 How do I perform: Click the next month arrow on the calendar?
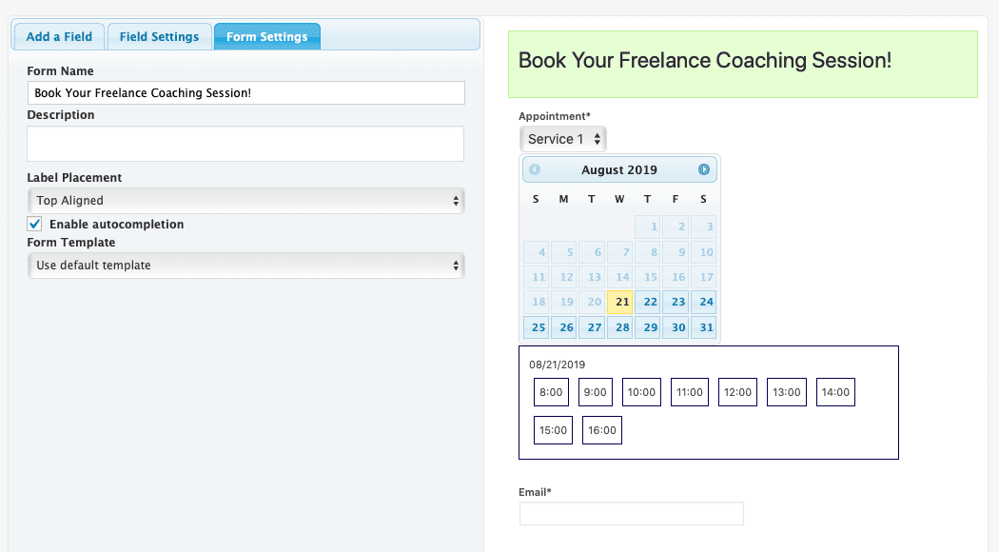[x=703, y=168]
